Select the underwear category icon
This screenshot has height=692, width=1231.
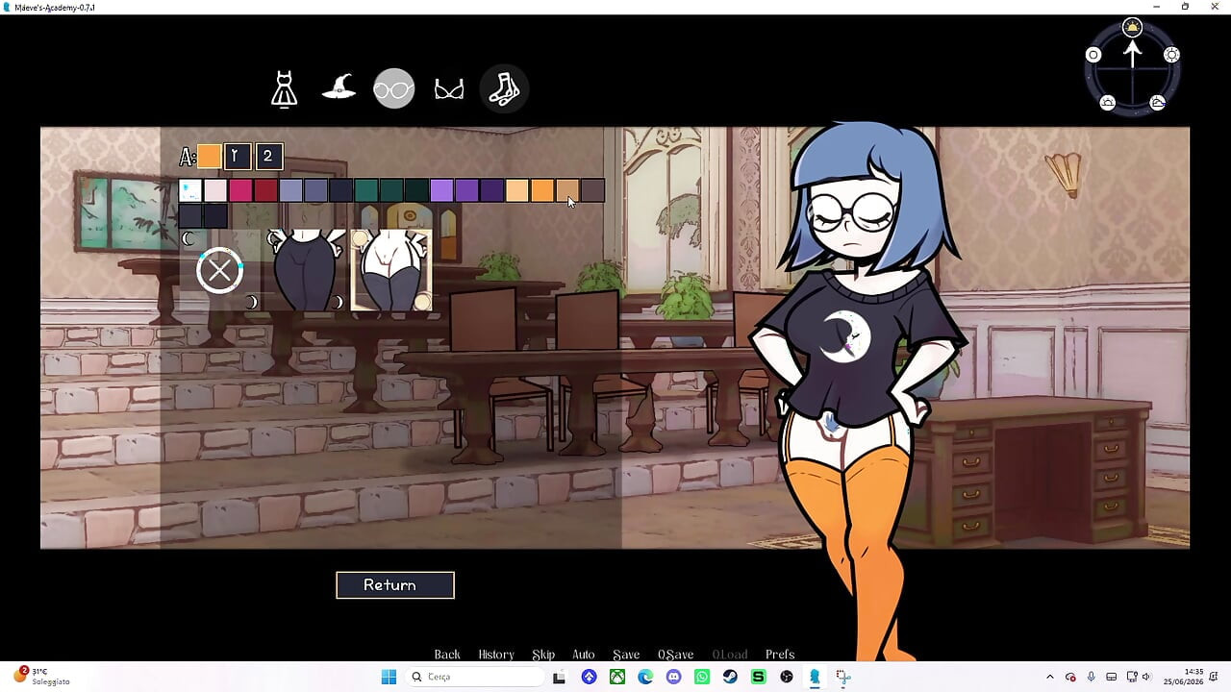pyautogui.click(x=449, y=89)
